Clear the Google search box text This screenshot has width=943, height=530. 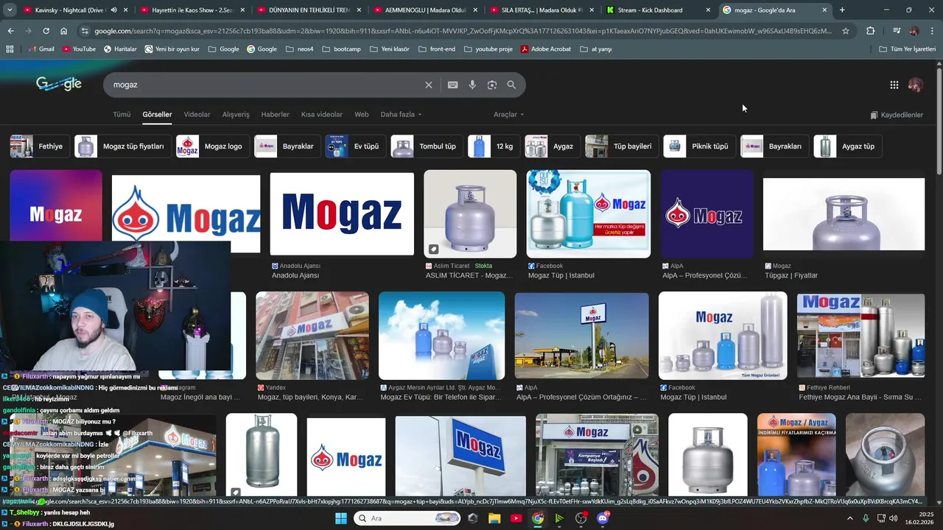pyautogui.click(x=429, y=85)
